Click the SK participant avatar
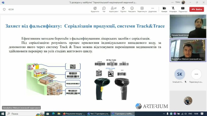The width and height of the screenshot is (207, 116). click(179, 74)
